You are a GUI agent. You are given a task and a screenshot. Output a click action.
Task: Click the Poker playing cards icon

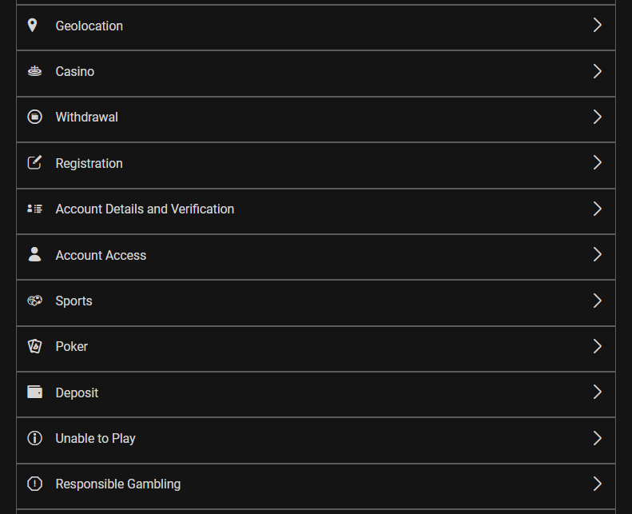pyautogui.click(x=34, y=346)
